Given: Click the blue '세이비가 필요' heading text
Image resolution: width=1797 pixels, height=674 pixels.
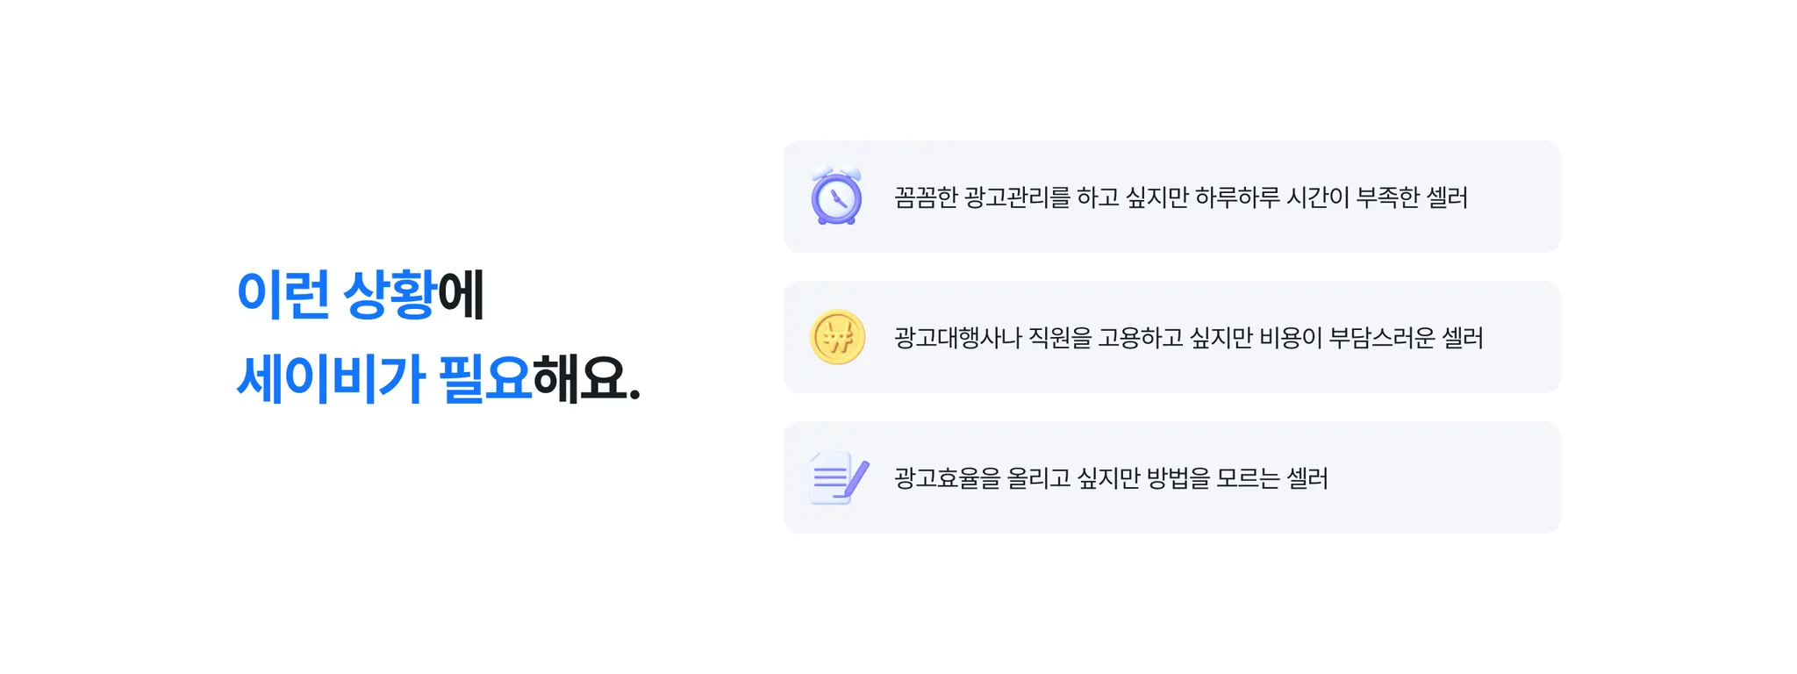Looking at the screenshot, I should coord(384,379).
